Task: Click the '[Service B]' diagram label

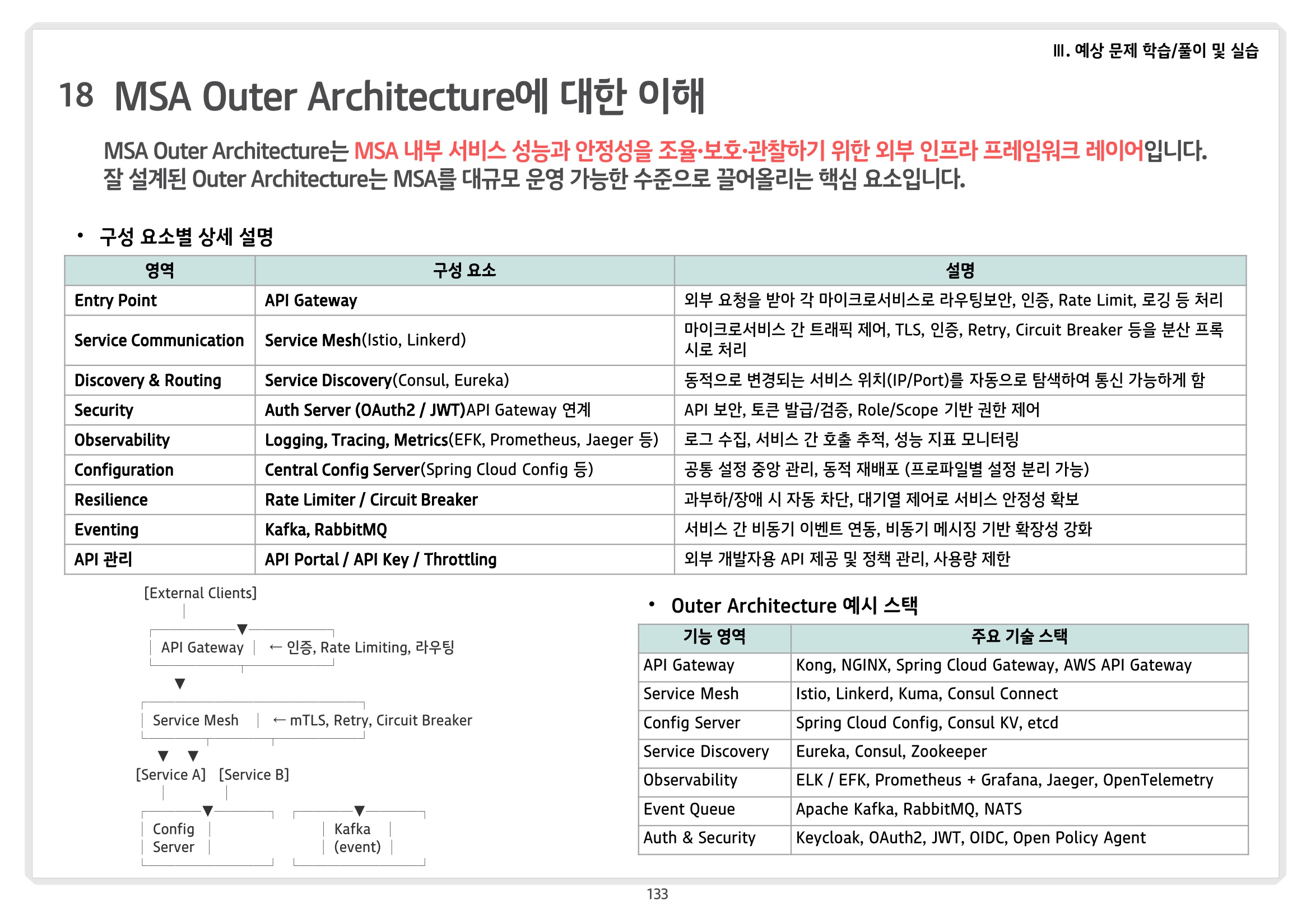Action: 254,775
